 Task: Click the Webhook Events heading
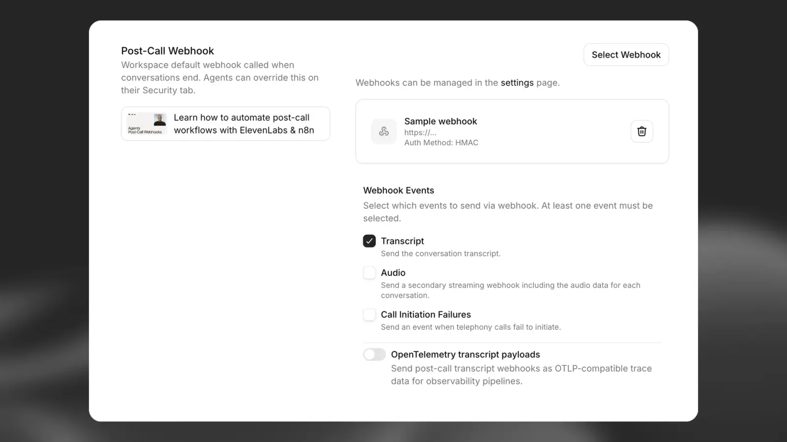pos(398,191)
